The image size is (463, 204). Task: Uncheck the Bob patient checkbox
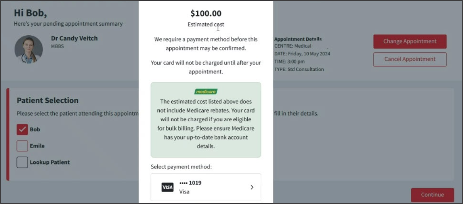pos(22,129)
